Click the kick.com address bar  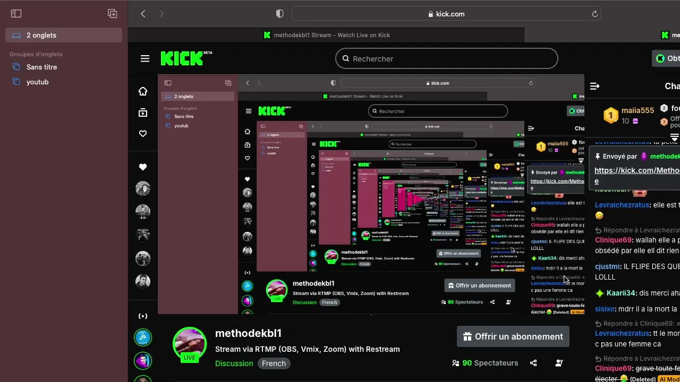447,14
